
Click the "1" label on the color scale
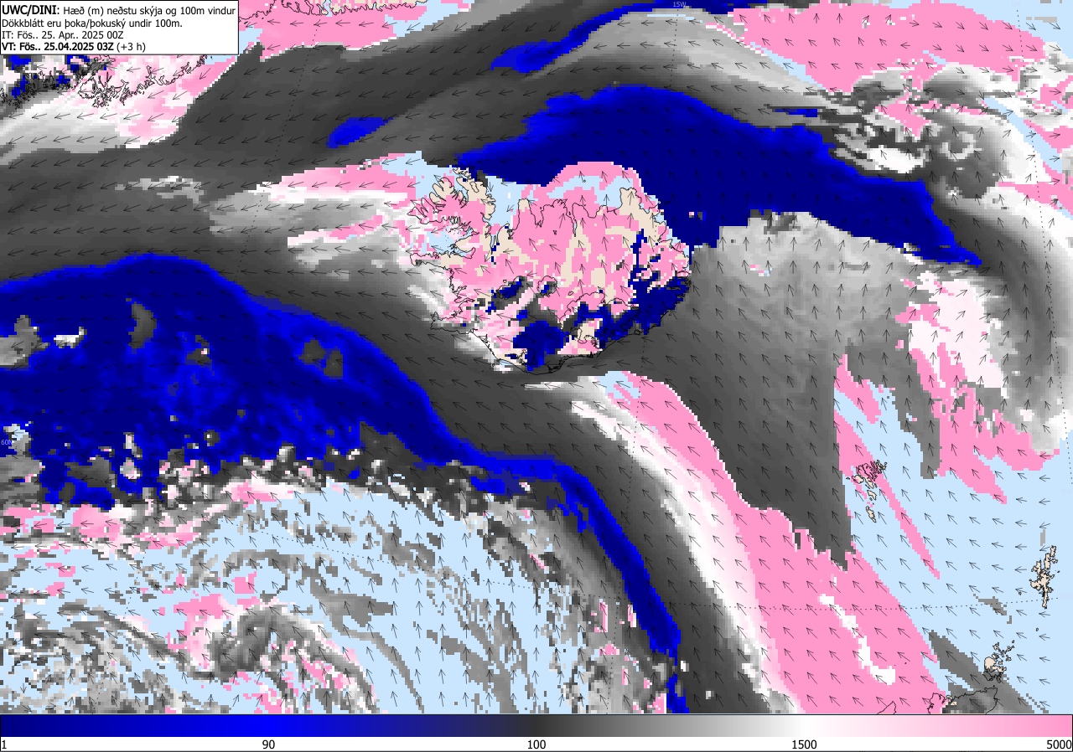(x=4, y=744)
